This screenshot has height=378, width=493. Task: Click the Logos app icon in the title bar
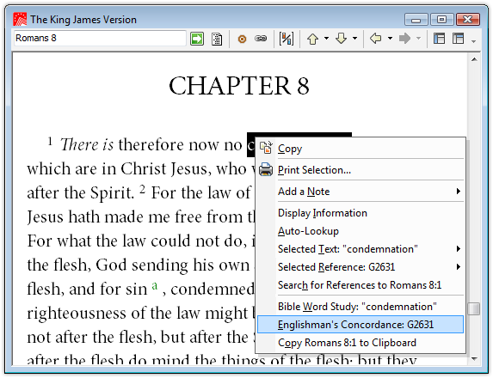(20, 20)
